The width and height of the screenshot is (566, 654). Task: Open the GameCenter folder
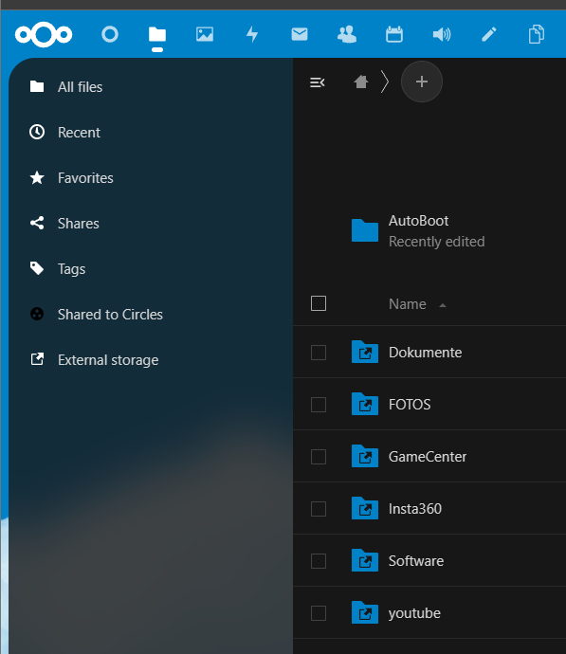(428, 457)
